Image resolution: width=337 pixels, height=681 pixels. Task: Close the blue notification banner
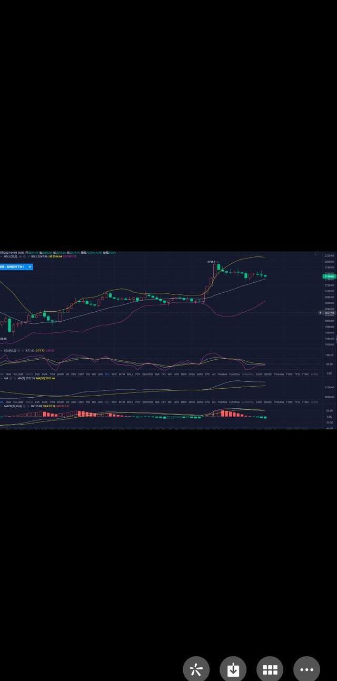pos(30,267)
